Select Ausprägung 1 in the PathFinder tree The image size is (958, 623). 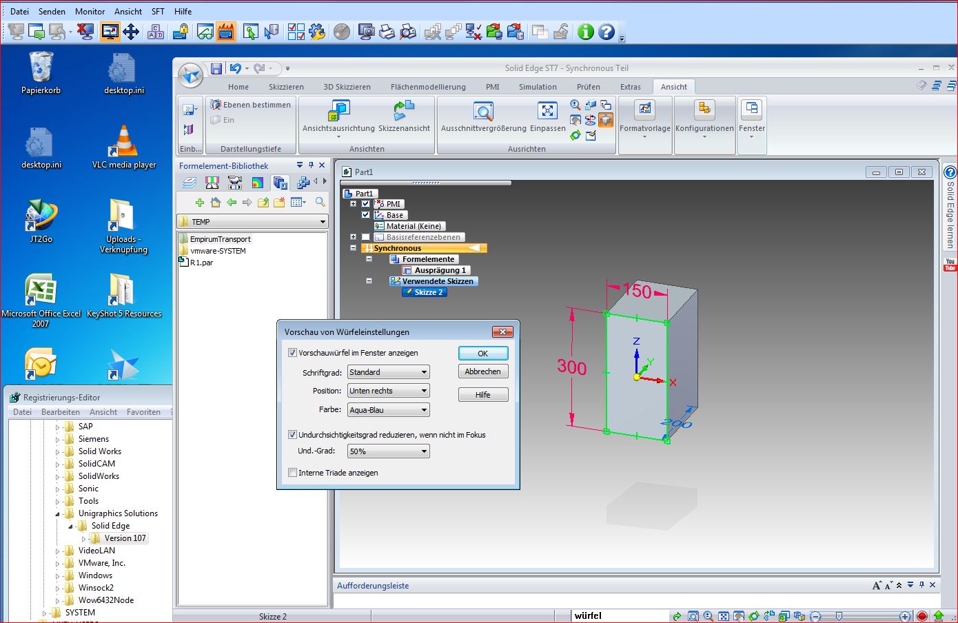tap(435, 270)
